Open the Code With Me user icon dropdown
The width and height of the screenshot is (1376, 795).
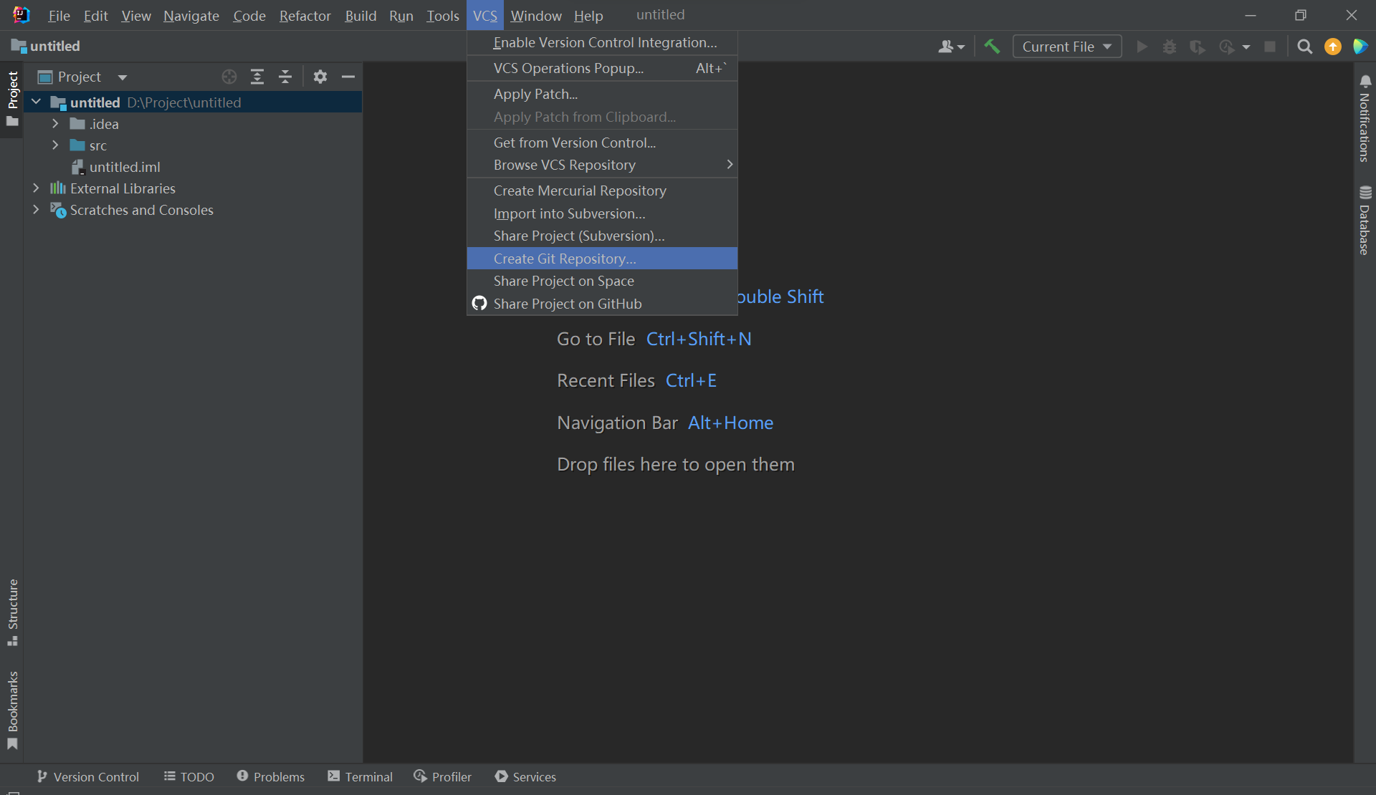pos(951,47)
